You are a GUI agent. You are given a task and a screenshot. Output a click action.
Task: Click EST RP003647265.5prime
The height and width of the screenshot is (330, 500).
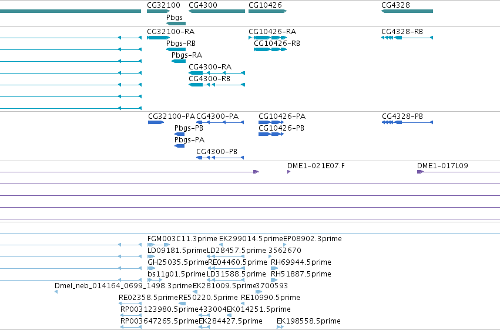tap(159, 321)
